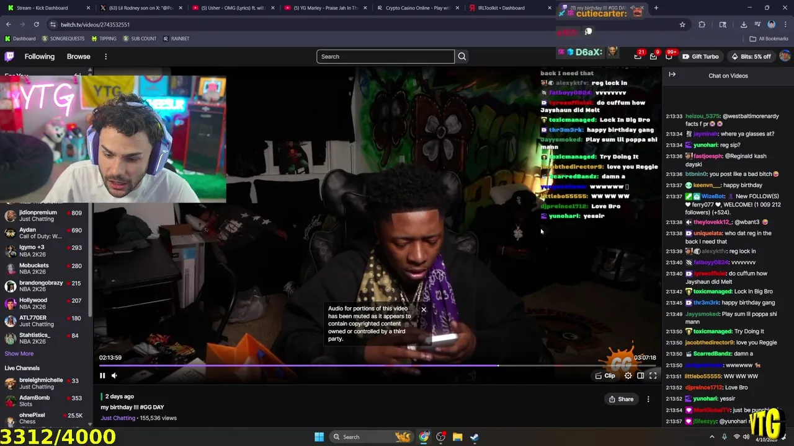Open the Just Chatting category link
794x446 pixels.
coord(118,418)
